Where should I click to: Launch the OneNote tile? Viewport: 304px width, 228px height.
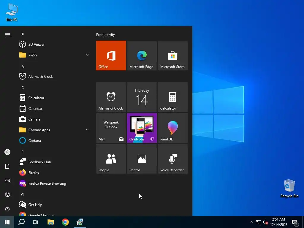[x=142, y=128]
